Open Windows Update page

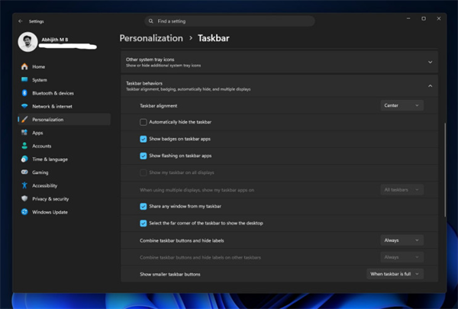coord(64,212)
